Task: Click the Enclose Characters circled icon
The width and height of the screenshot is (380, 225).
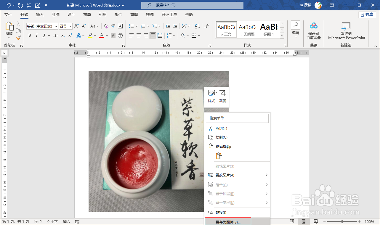Action: 120,36
